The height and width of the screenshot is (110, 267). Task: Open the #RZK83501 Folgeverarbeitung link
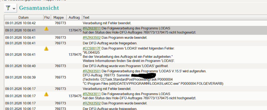pyautogui.click(x=92, y=71)
